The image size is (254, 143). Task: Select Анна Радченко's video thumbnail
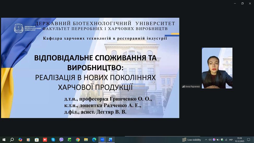coord(217,68)
